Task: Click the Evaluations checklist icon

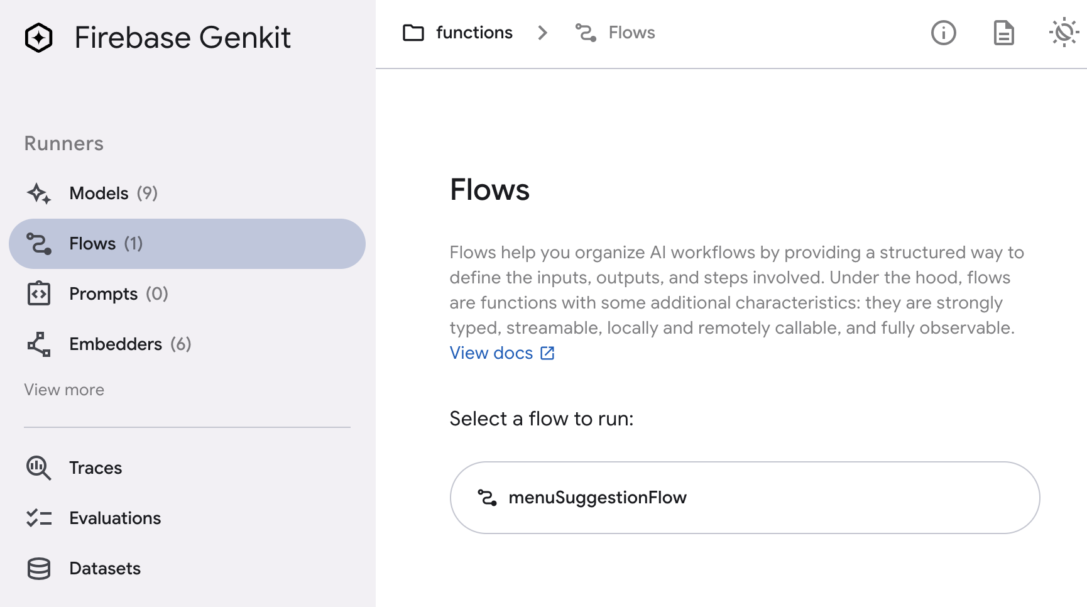Action: [x=39, y=518]
